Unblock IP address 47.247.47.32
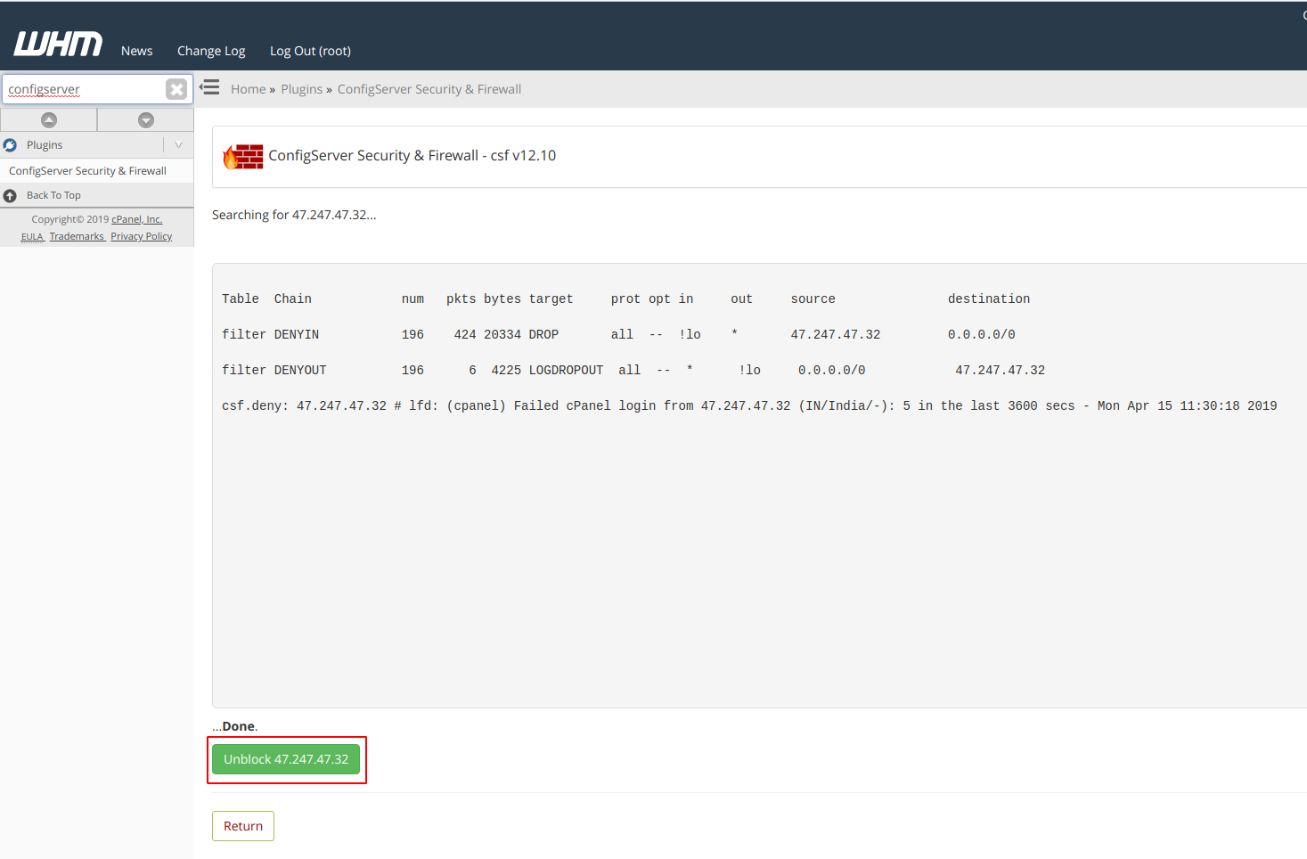This screenshot has height=859, width=1307. 286,759
